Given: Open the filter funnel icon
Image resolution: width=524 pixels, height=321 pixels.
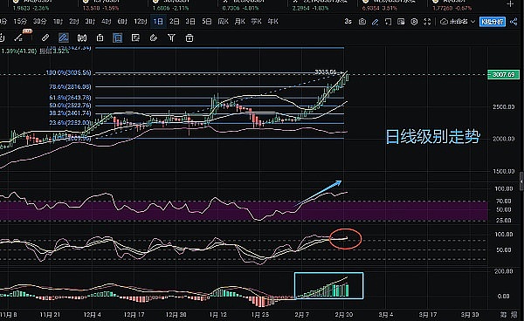Looking at the screenshot, I should click(171, 38).
